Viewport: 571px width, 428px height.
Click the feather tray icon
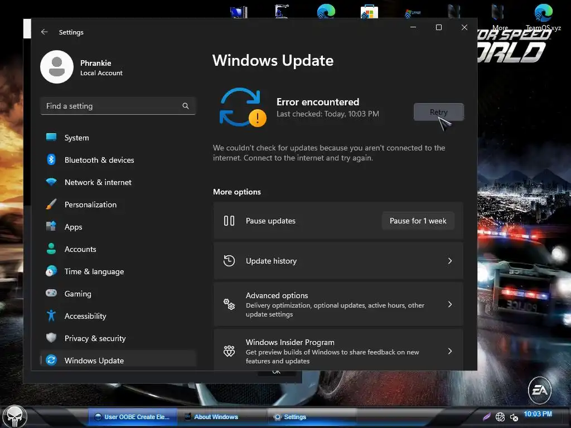[486, 417]
